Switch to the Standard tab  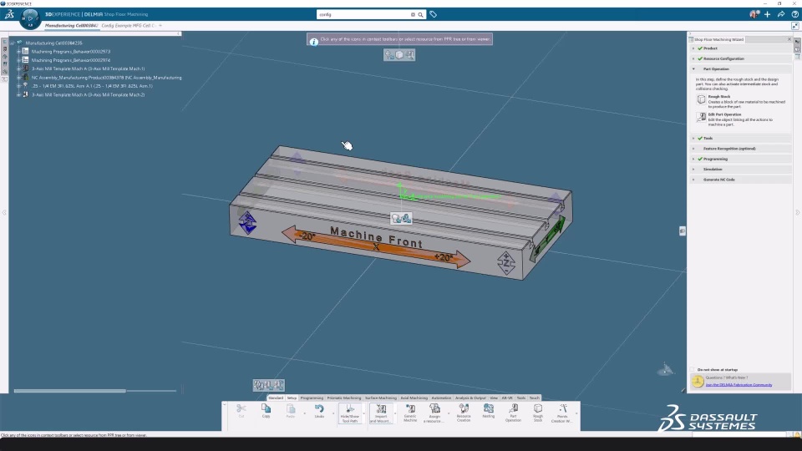pos(276,398)
